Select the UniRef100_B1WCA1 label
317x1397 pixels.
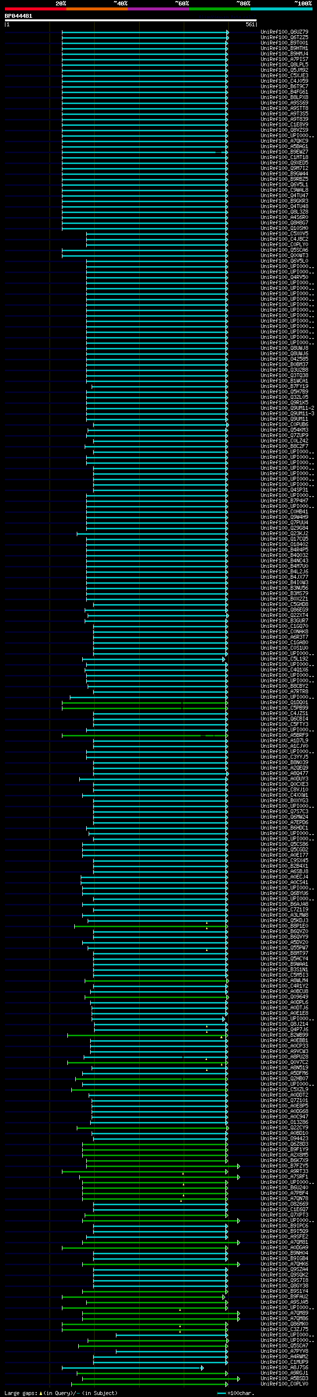click(x=284, y=381)
